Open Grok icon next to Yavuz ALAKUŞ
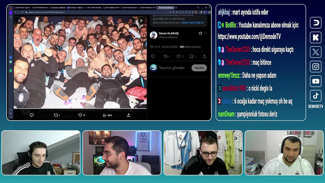Screen dimensions: 325x183 (x=200, y=33)
